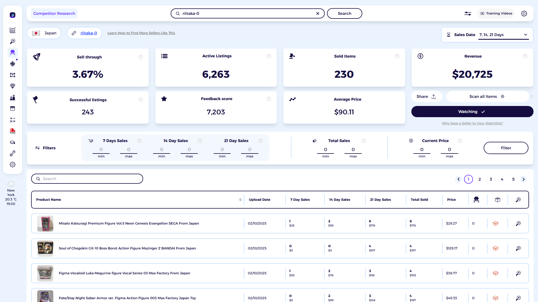This screenshot has height=302, width=538.
Task: Click the Filter button
Action: [x=506, y=148]
